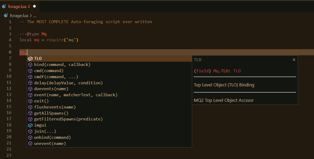
Task: Click the file icon in the breadcrumb bar
Action: [x=6, y=15]
